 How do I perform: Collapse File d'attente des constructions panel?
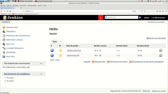click(41, 63)
